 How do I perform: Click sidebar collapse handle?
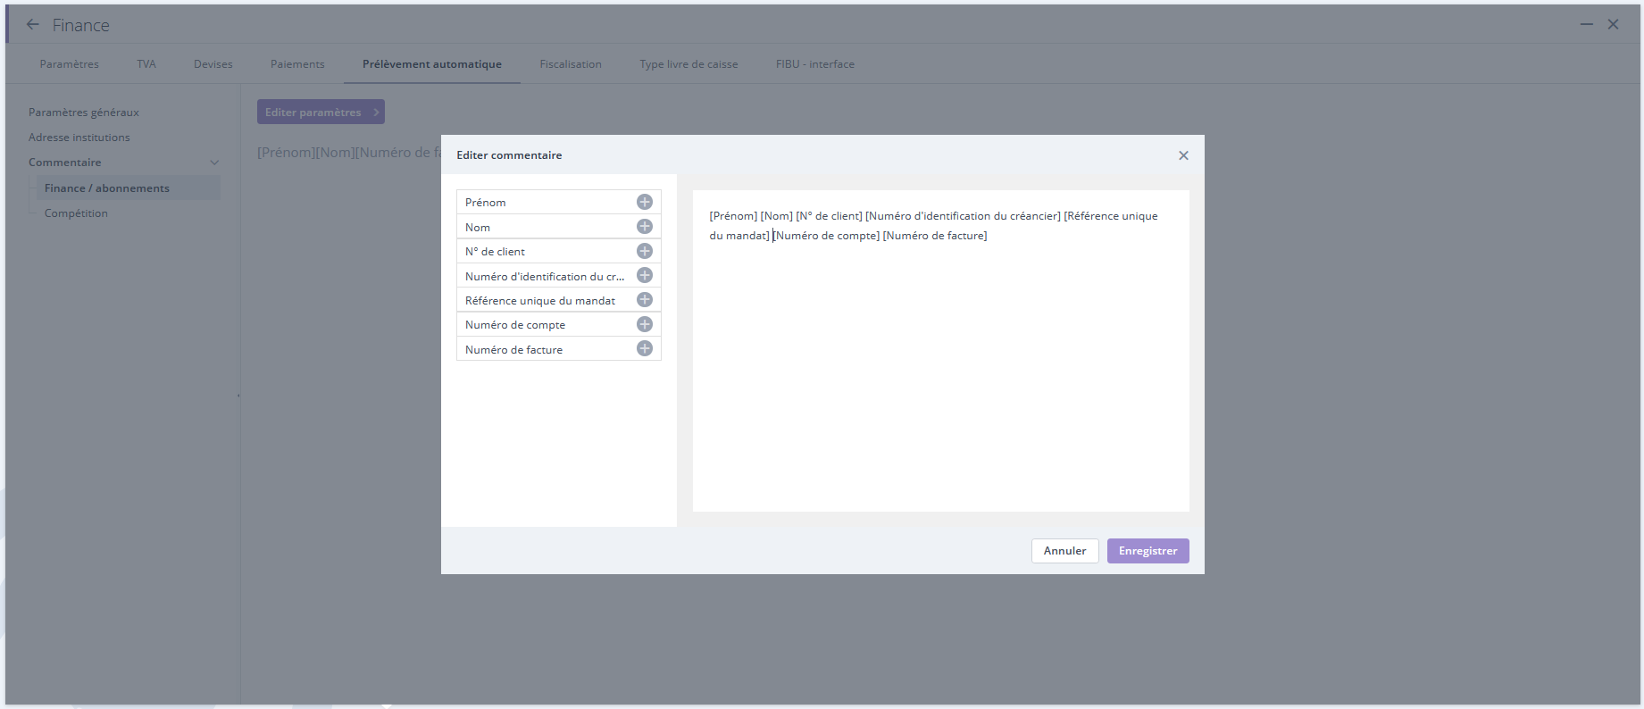point(238,396)
